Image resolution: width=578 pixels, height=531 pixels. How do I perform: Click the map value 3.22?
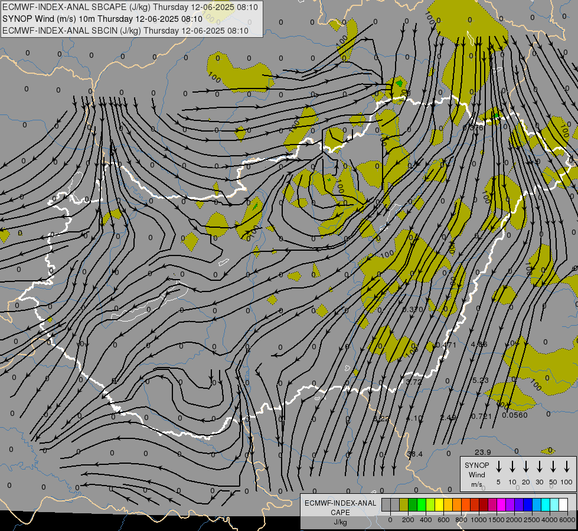tap(381, 419)
